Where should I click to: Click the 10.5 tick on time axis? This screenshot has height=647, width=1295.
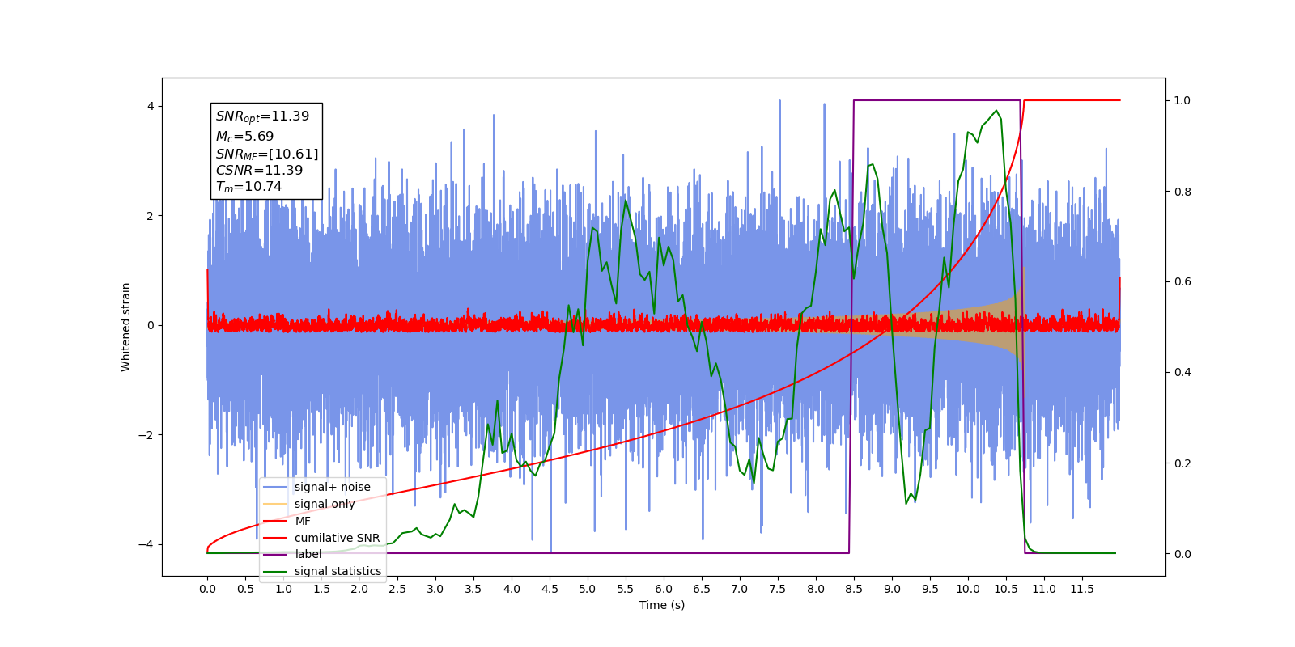tap(1006, 589)
